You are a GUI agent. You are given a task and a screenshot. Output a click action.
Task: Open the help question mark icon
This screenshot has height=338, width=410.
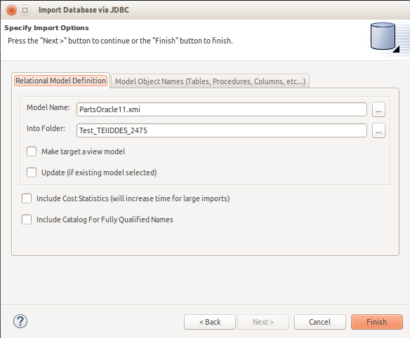20,321
